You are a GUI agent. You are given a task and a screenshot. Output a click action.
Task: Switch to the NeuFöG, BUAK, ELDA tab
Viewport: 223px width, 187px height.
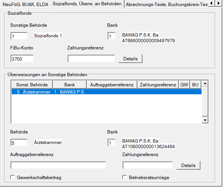(x=25, y=4)
